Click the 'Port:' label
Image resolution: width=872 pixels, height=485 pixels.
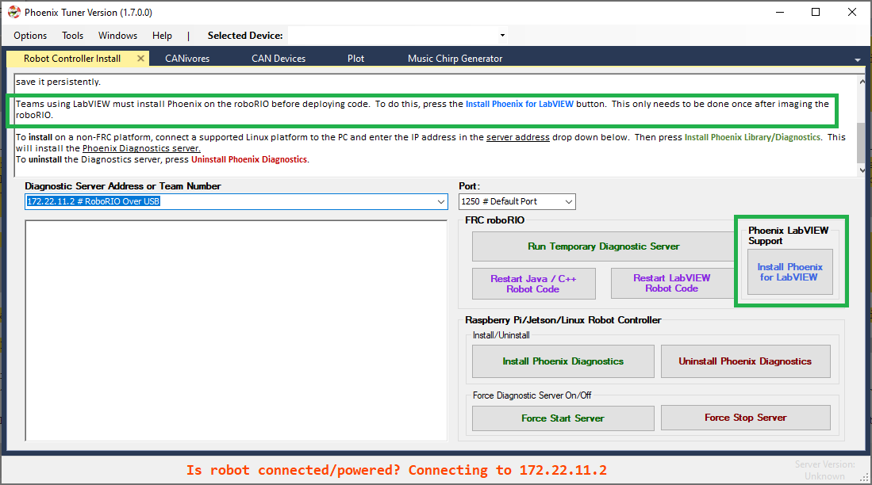point(470,186)
